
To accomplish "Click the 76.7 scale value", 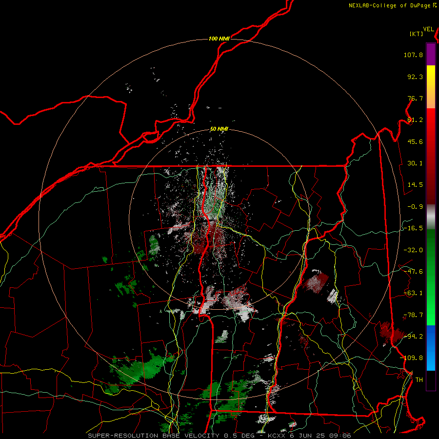I will [x=415, y=98].
